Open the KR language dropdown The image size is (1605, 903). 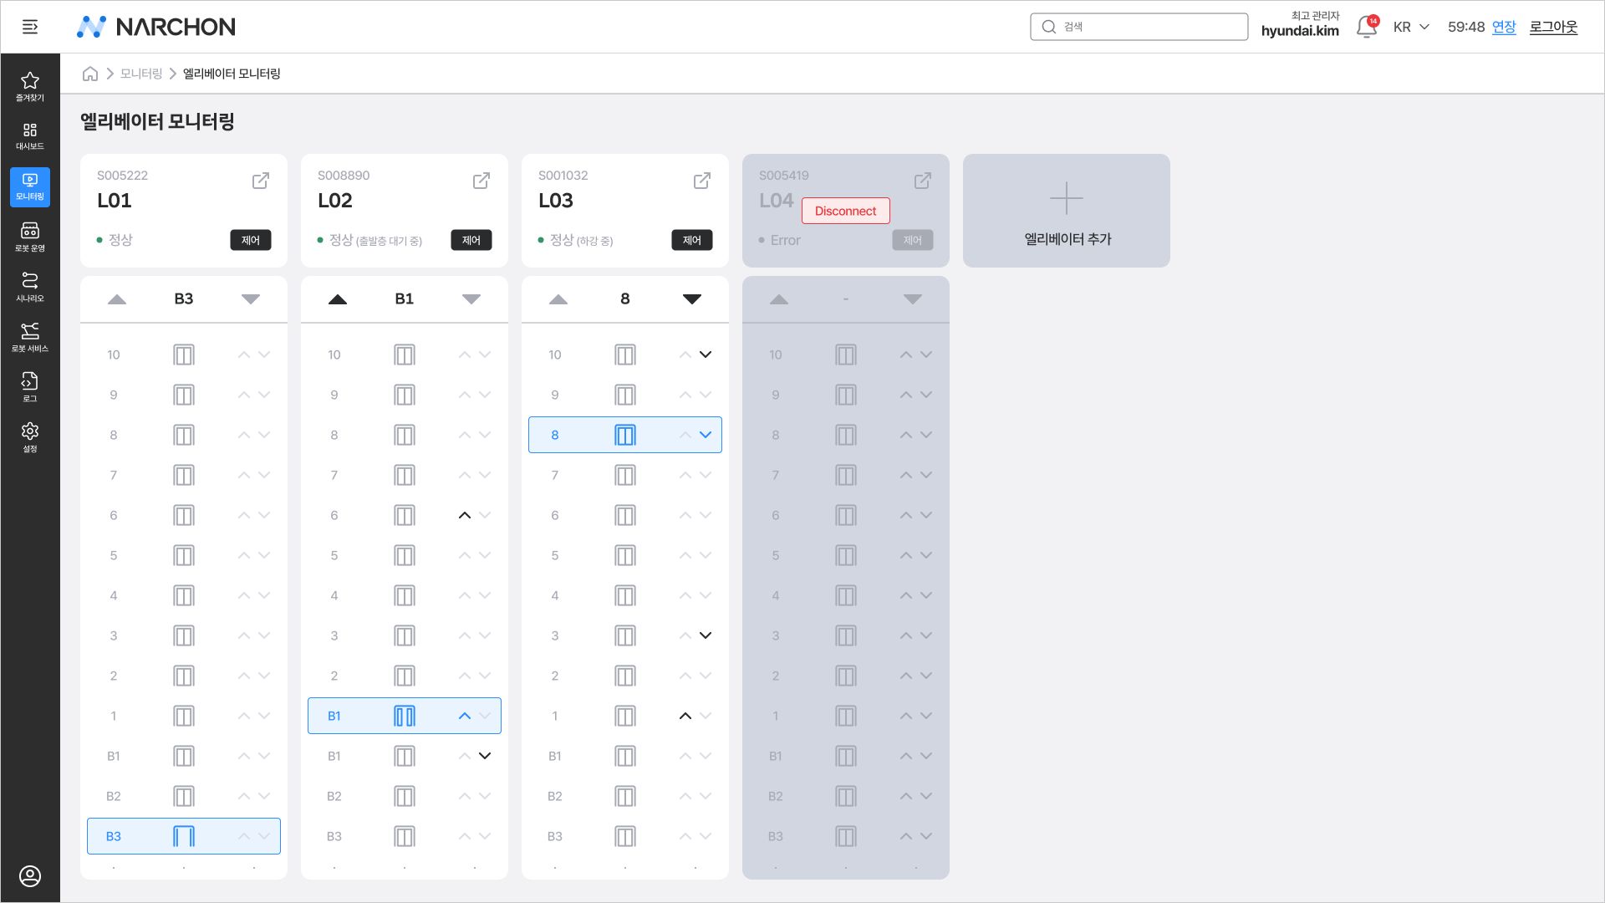pos(1411,27)
